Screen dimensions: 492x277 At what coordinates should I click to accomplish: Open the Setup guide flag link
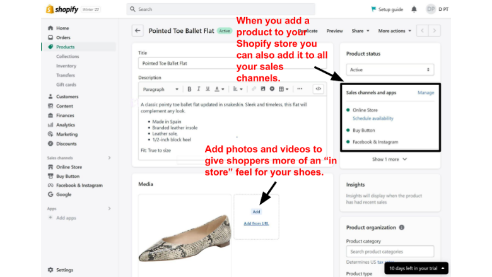387,9
